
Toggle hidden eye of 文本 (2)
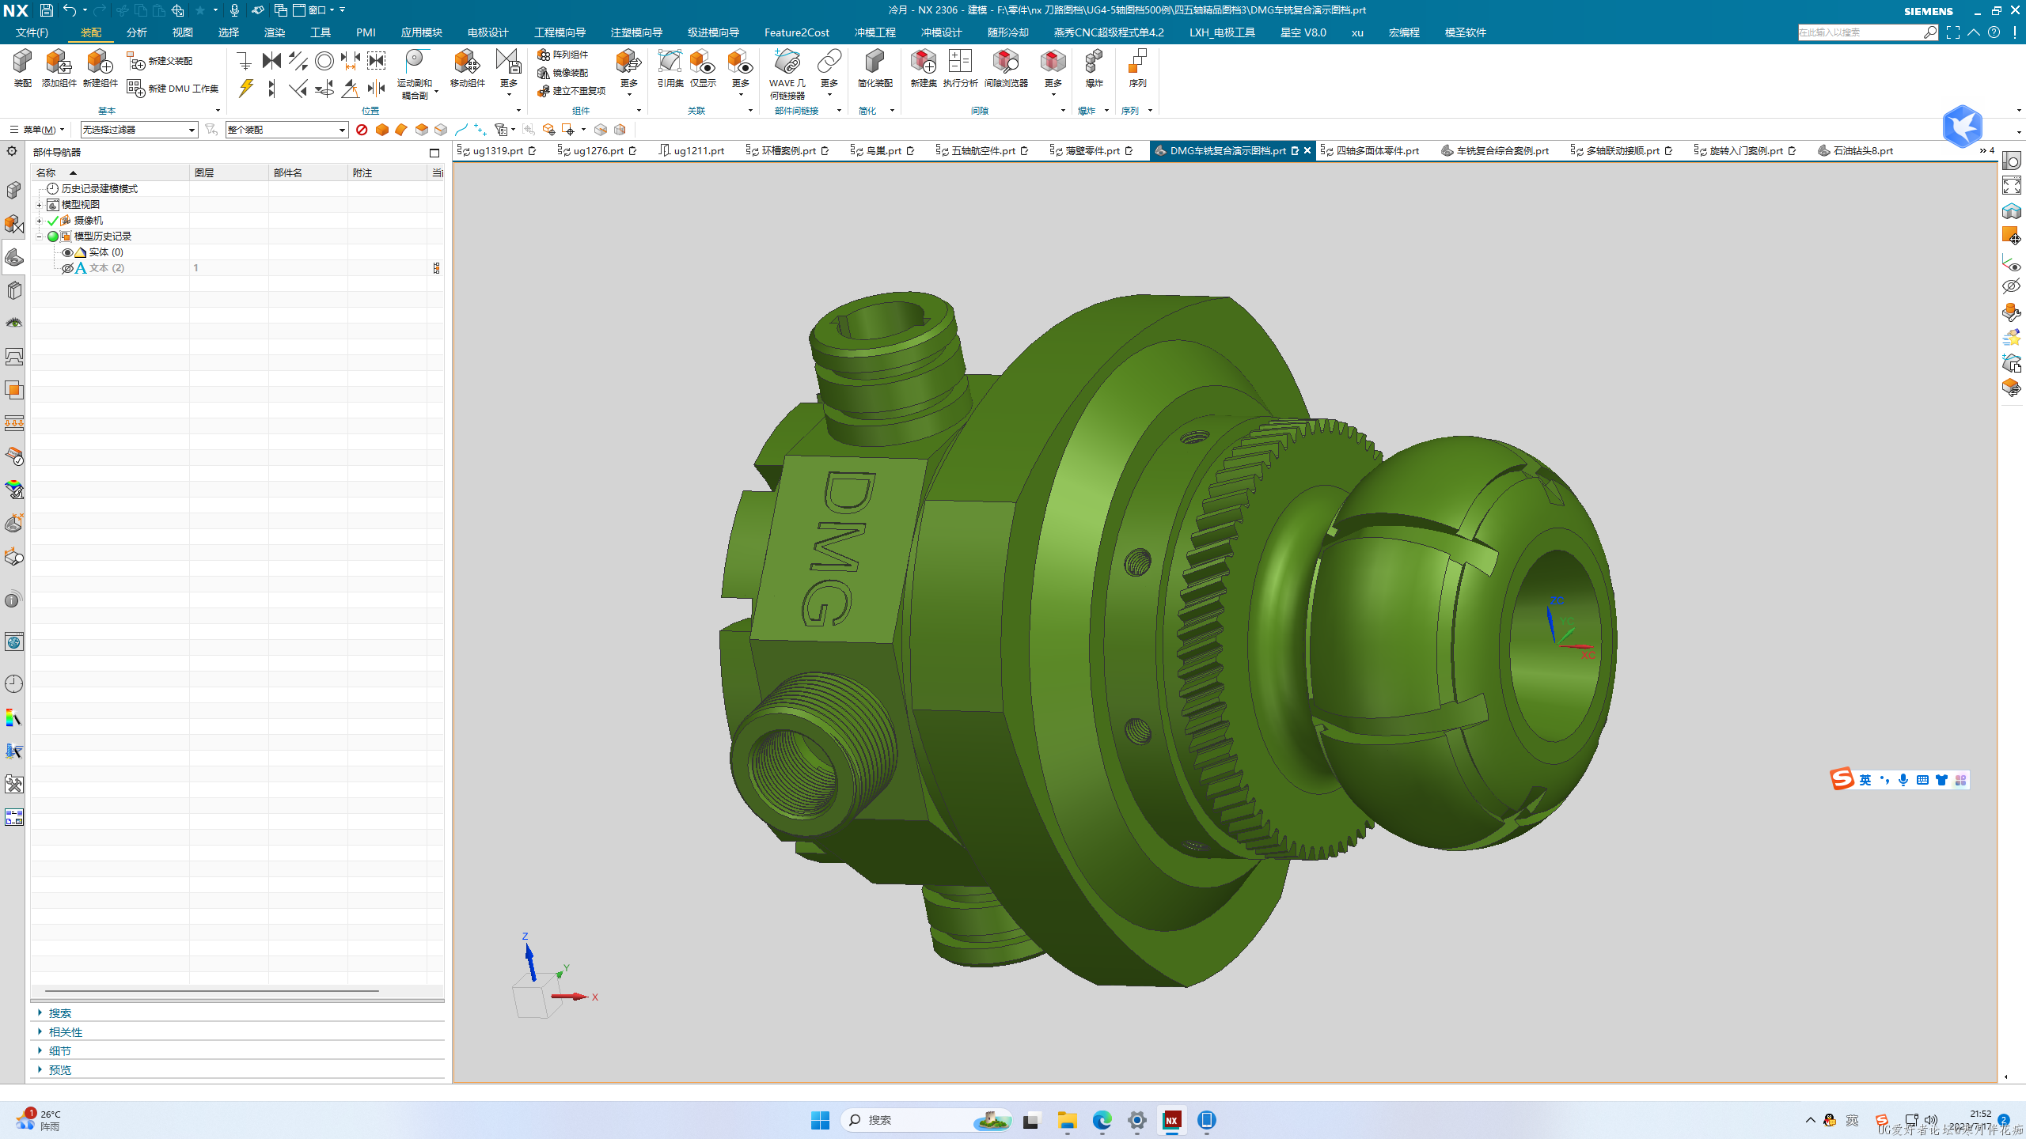coord(67,268)
